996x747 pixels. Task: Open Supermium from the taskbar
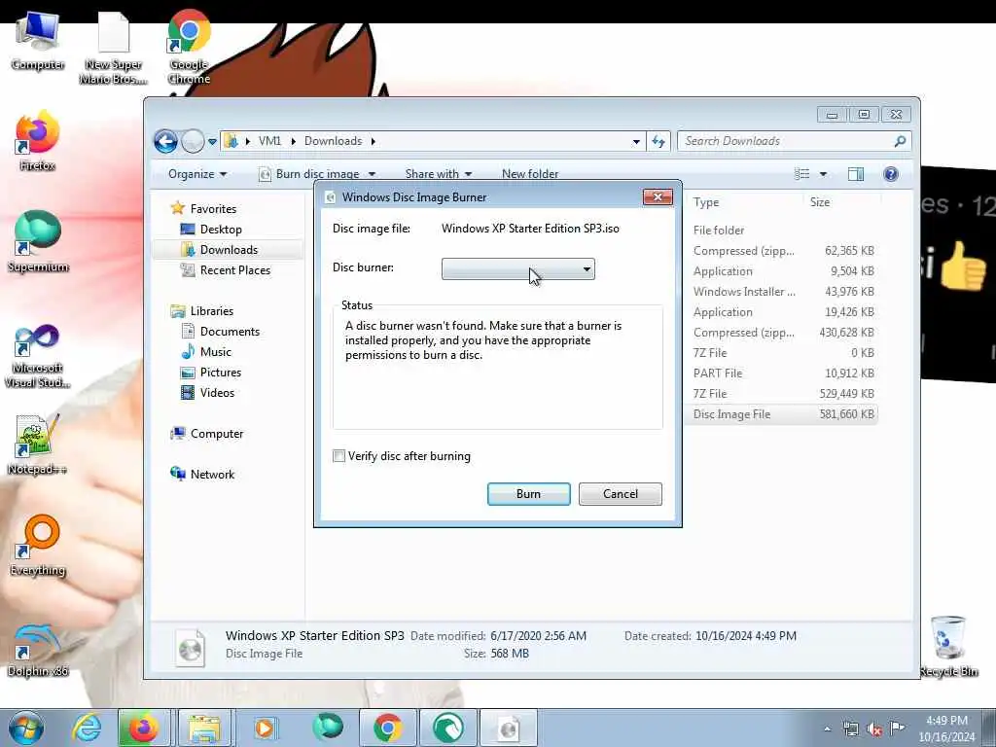(x=327, y=728)
